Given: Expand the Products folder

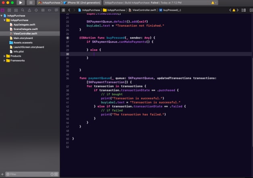Looking at the screenshot, I should coord(4,56).
